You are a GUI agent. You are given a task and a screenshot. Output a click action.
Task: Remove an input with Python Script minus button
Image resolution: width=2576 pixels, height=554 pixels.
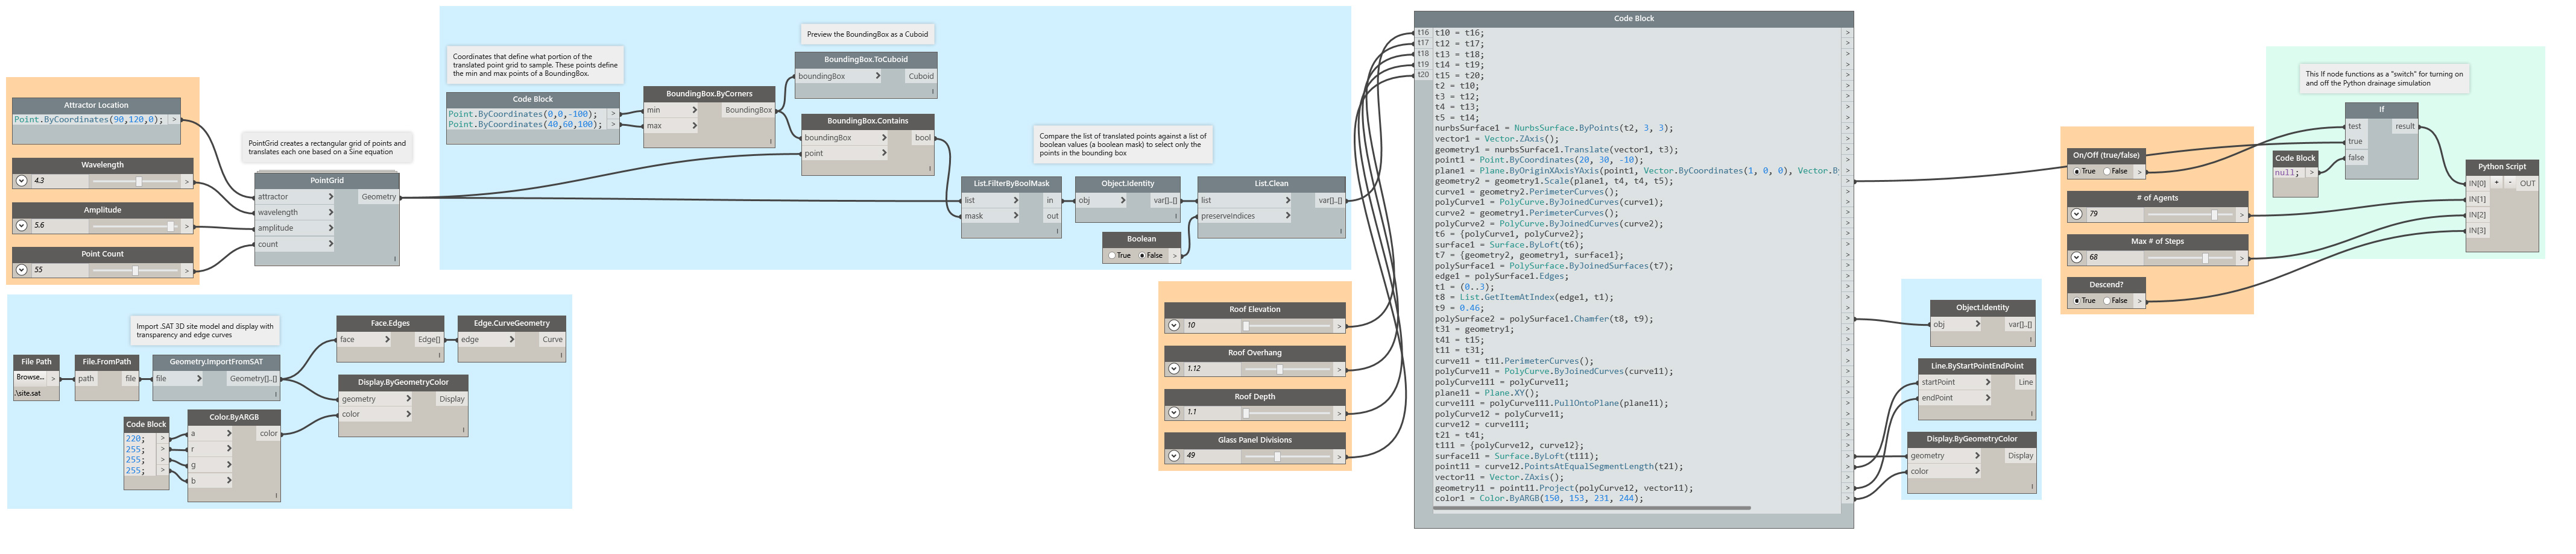2509,184
